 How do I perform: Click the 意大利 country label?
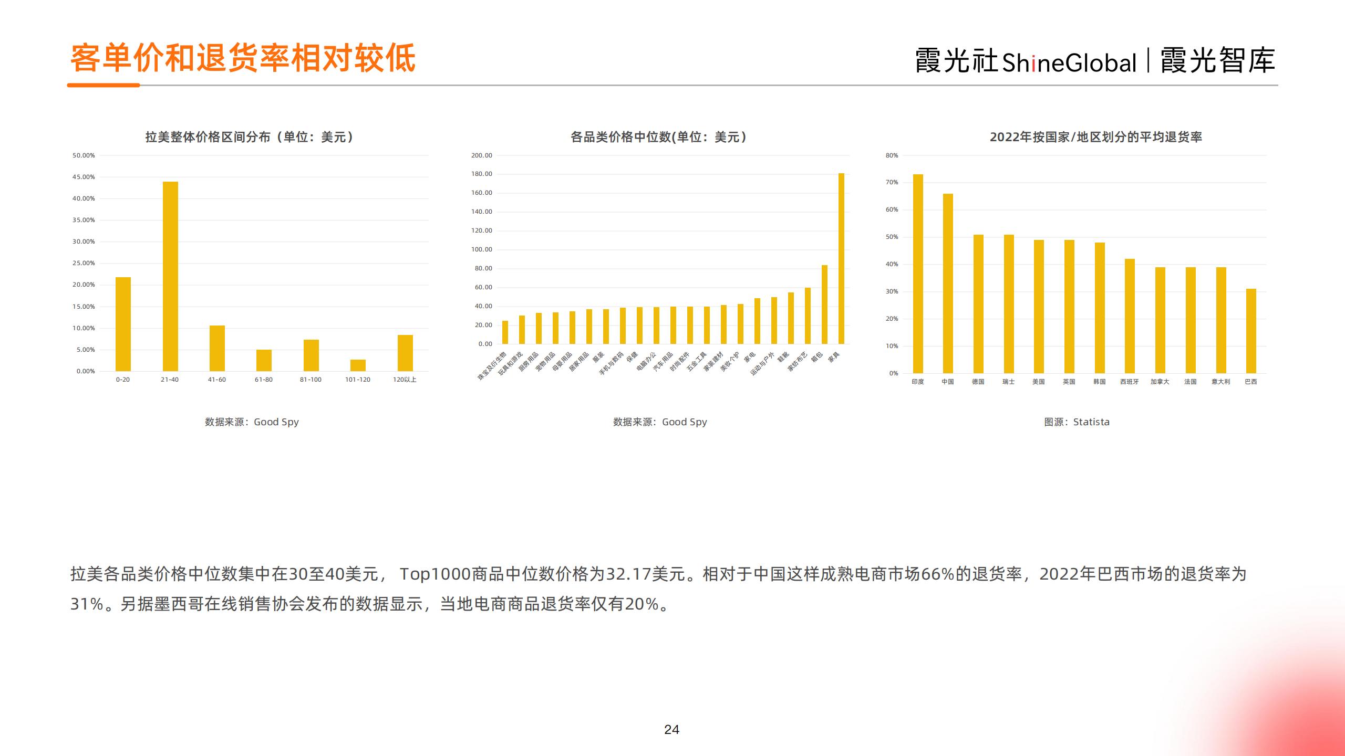(x=1221, y=382)
